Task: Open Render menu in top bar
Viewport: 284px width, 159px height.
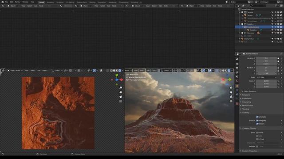Action: pos(18,2)
